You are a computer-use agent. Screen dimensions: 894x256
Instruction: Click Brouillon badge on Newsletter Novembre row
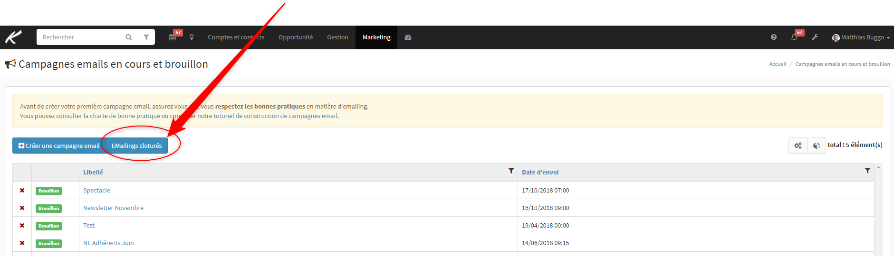pyautogui.click(x=48, y=208)
